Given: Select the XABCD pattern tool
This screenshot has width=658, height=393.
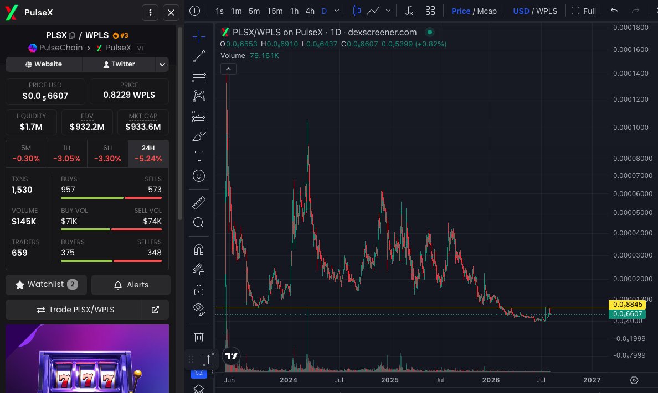Looking at the screenshot, I should (x=199, y=96).
